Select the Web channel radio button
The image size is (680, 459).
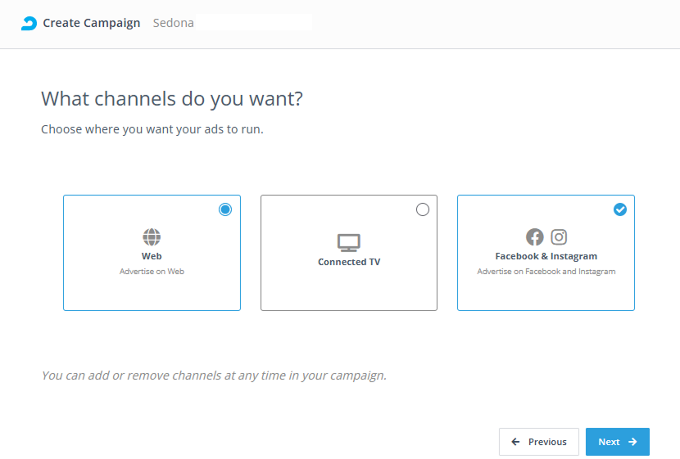[x=225, y=209]
